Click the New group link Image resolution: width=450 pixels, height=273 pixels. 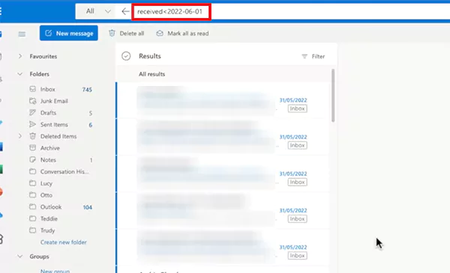55,271
